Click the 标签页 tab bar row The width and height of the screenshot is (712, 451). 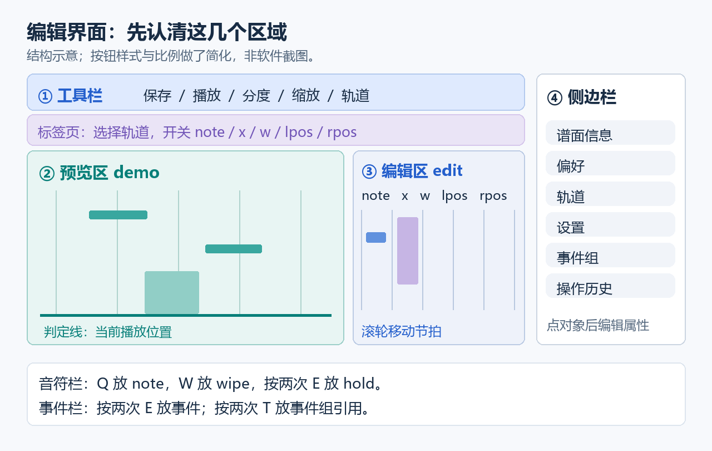point(276,130)
